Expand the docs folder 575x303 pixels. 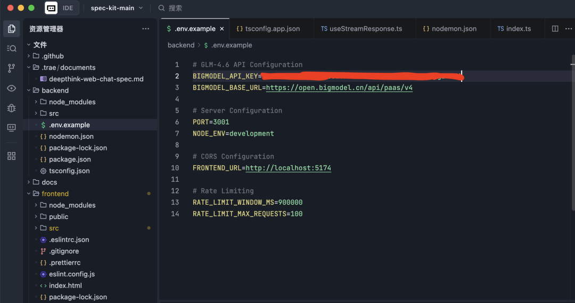(49, 182)
